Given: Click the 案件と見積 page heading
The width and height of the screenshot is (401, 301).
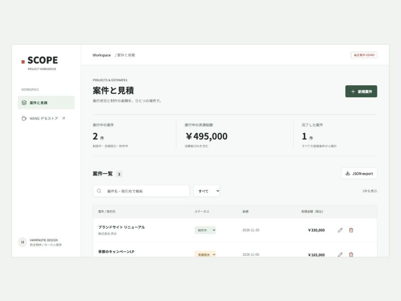Looking at the screenshot, I should click(x=113, y=90).
